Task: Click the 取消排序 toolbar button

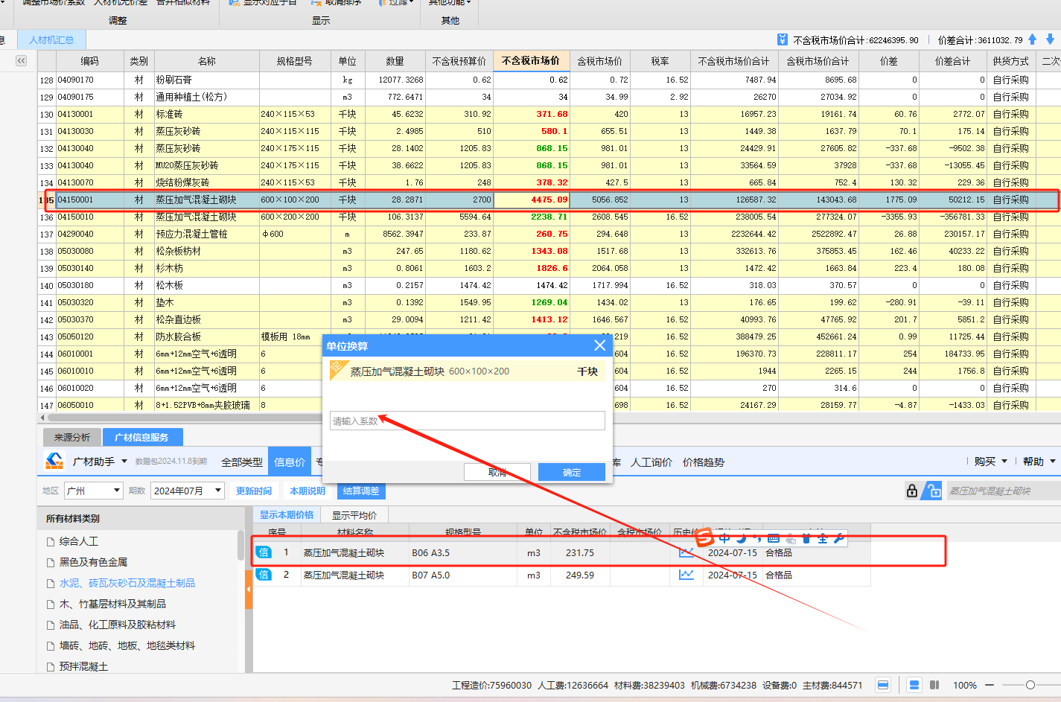Action: click(x=336, y=2)
